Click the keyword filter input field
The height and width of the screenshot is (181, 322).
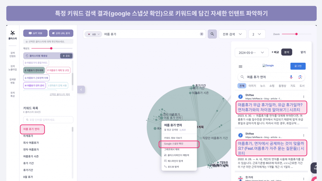48,120
